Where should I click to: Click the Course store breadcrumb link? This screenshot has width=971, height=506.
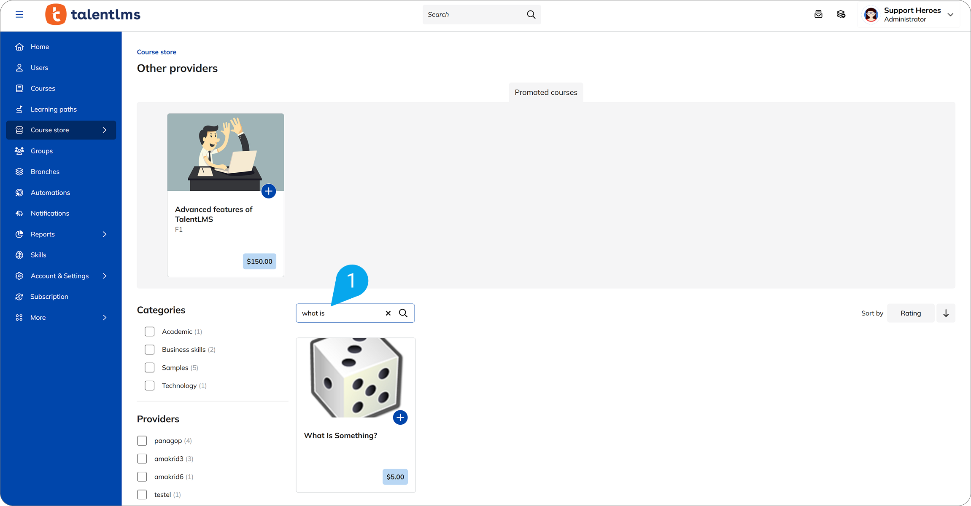click(x=156, y=52)
